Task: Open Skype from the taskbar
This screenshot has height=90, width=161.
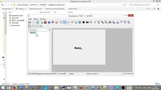Action: pyautogui.click(x=117, y=88)
